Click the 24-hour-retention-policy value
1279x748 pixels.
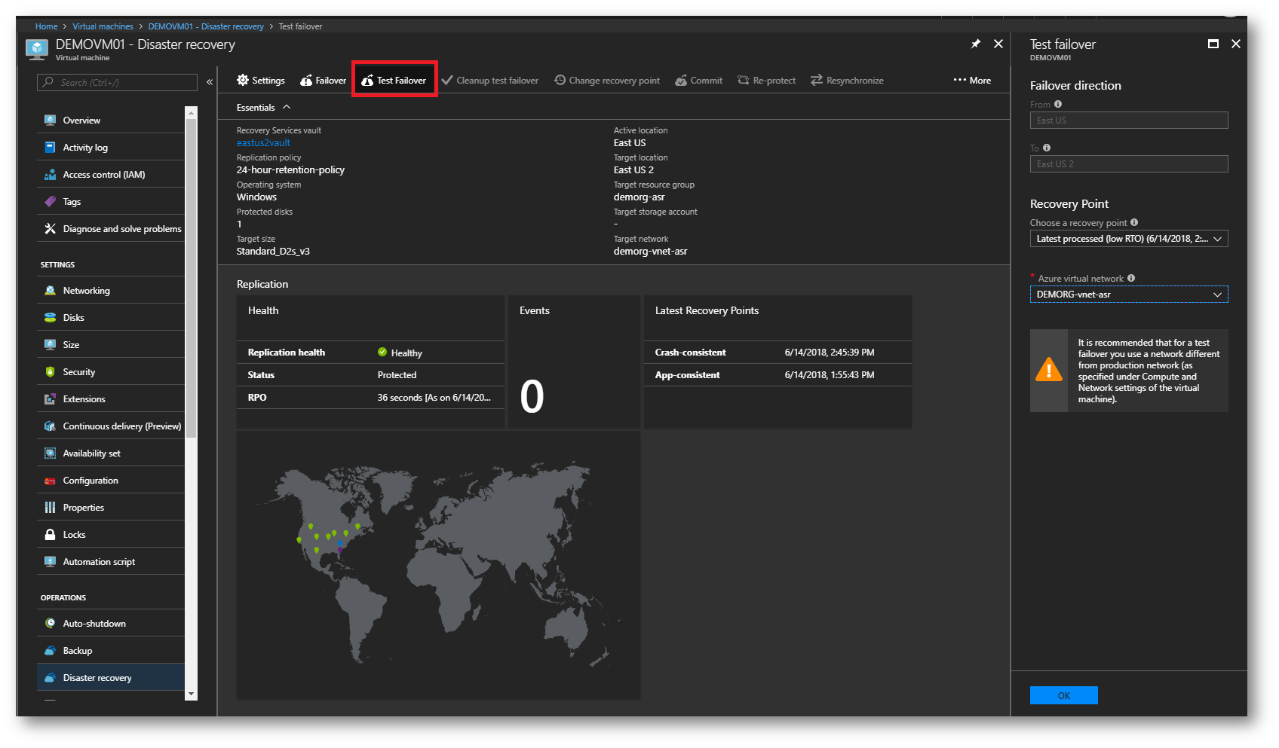click(290, 169)
